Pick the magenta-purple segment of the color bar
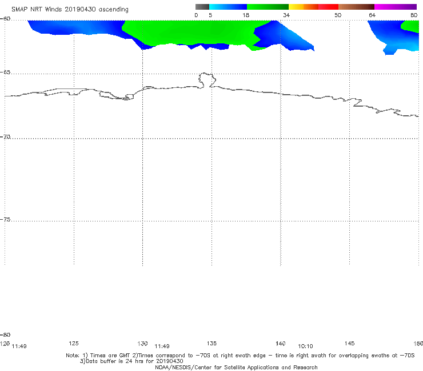Image resolution: width=423 pixels, height=371 pixels. [396, 7]
